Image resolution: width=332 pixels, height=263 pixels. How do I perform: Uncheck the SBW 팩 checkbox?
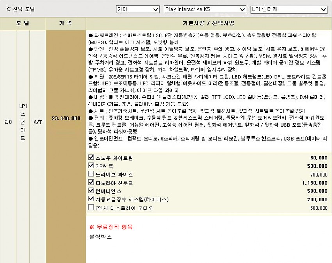tap(91, 166)
